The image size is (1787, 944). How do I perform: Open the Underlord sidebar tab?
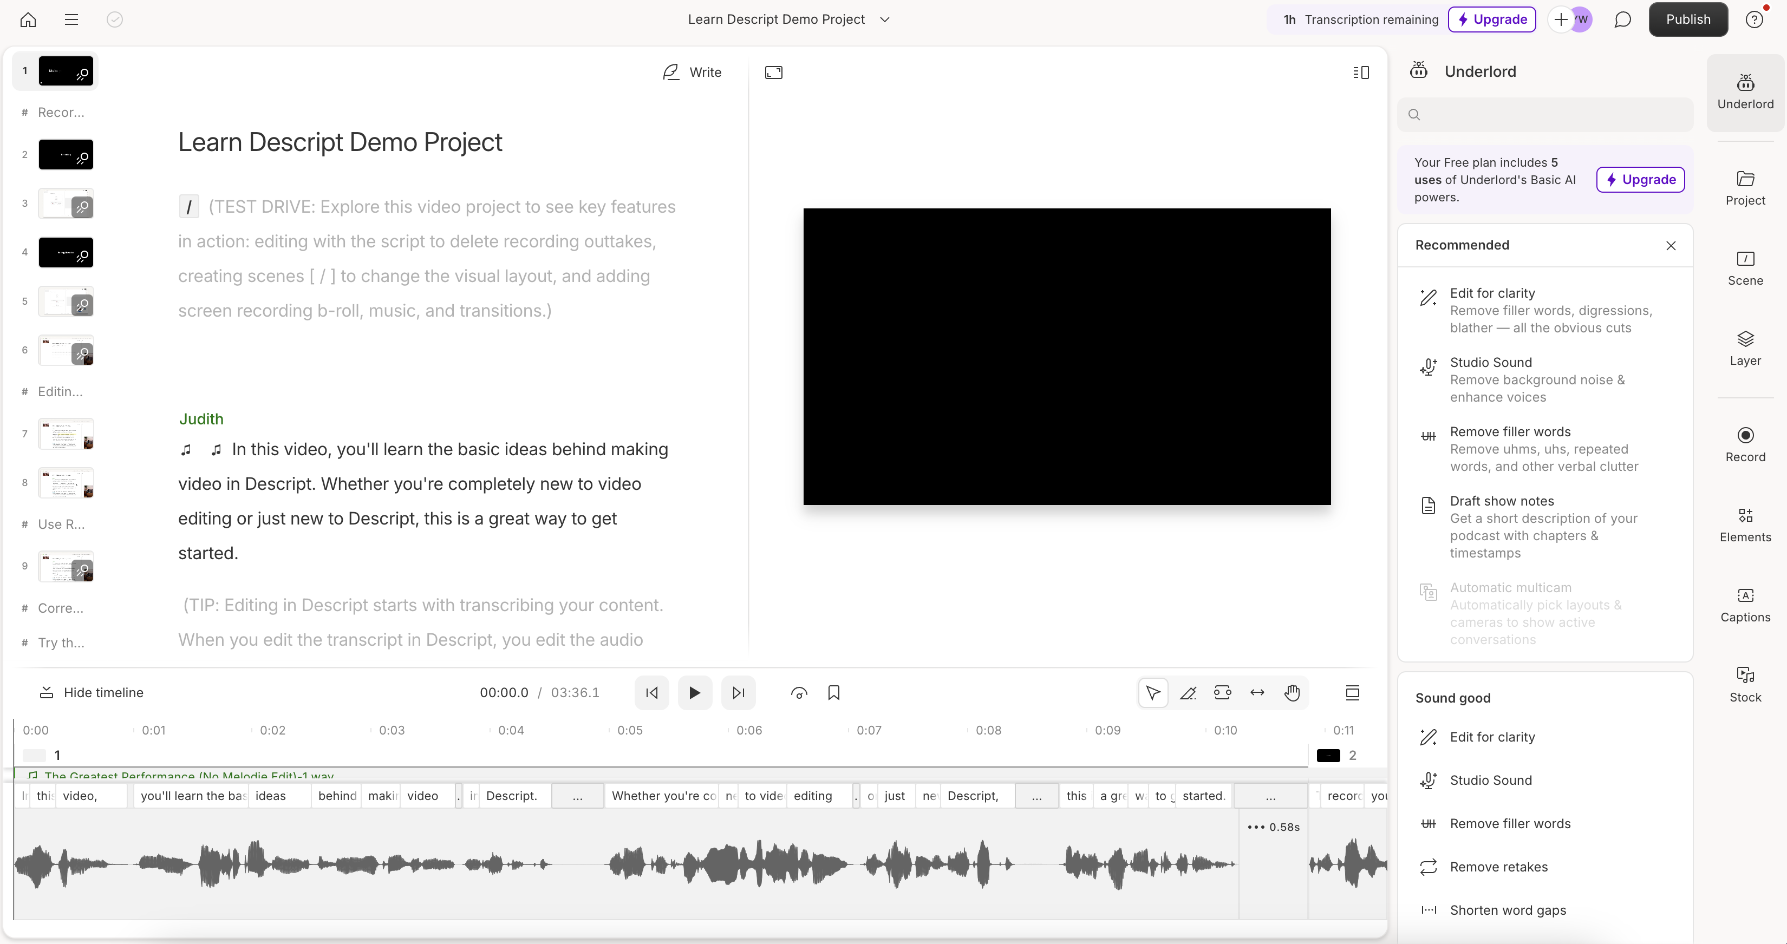point(1745,92)
